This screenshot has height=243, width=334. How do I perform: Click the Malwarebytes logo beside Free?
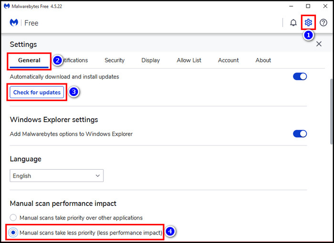coord(14,22)
